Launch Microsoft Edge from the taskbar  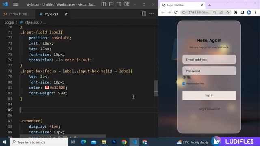click(83, 142)
